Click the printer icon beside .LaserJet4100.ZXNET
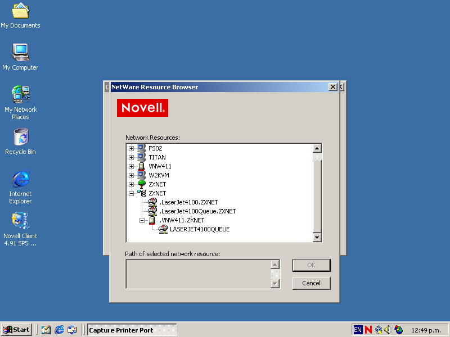 [152, 202]
